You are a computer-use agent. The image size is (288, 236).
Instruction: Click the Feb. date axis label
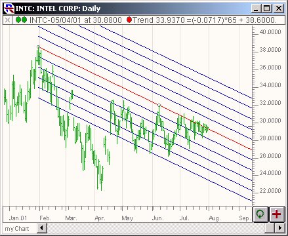pyautogui.click(x=45, y=218)
